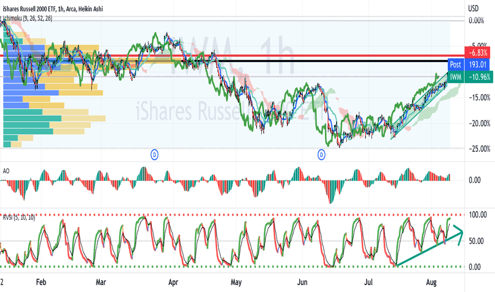Click the Jun label on time axis

click(x=302, y=282)
